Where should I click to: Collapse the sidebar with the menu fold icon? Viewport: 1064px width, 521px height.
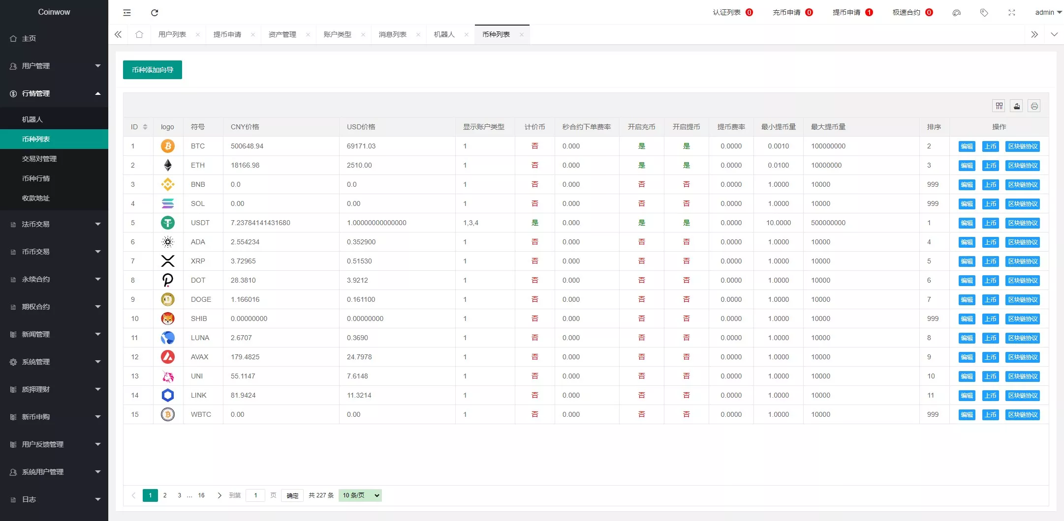click(127, 13)
